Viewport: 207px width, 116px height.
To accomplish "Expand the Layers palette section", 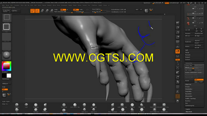I will [x=188, y=109].
